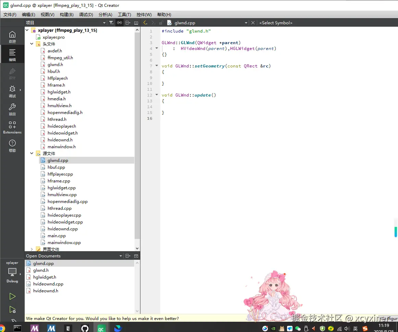Open the 文件(F) menu
The height and width of the screenshot is (332, 398).
[10, 14]
